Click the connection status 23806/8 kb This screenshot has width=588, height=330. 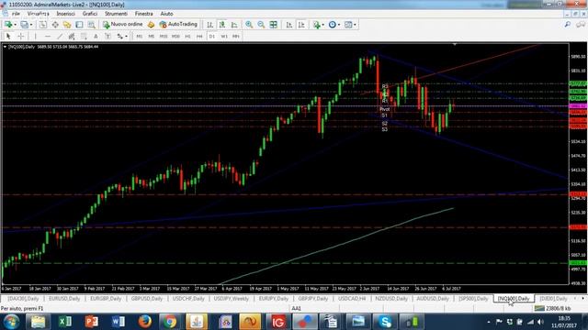click(x=553, y=308)
